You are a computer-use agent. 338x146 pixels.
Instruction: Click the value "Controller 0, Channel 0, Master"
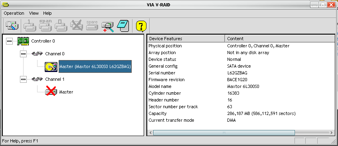[258, 46]
